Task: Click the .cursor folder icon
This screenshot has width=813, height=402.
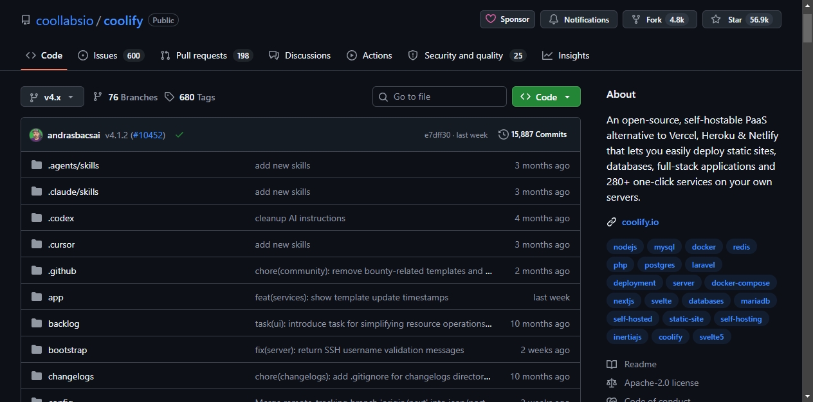Action: coord(37,244)
